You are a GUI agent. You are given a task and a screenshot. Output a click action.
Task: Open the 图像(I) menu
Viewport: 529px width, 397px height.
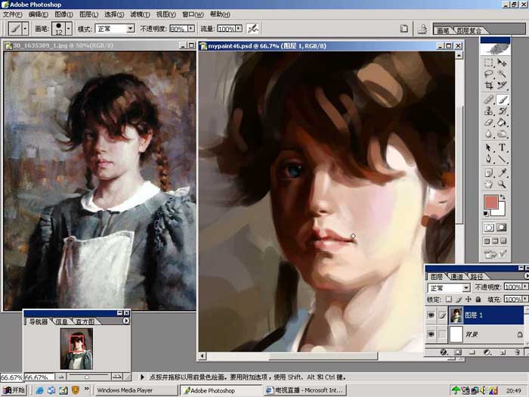(63, 14)
